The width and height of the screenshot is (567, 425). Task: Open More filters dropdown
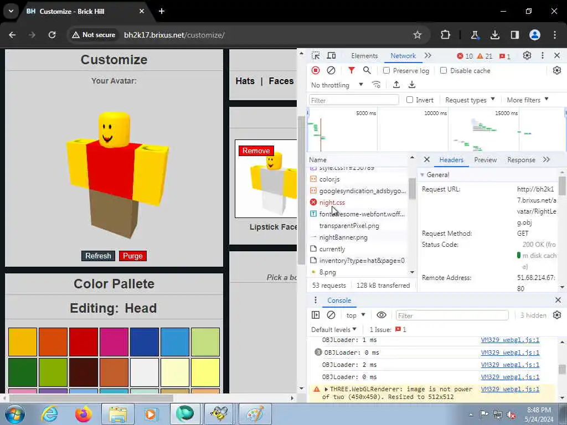(528, 100)
